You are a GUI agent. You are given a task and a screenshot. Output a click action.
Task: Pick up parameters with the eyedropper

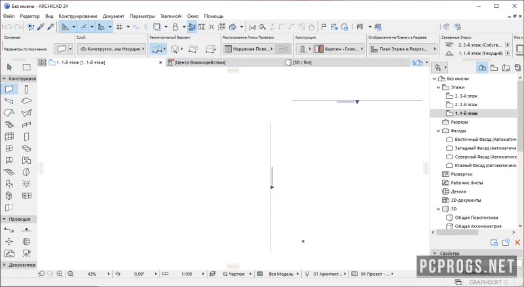(41, 27)
